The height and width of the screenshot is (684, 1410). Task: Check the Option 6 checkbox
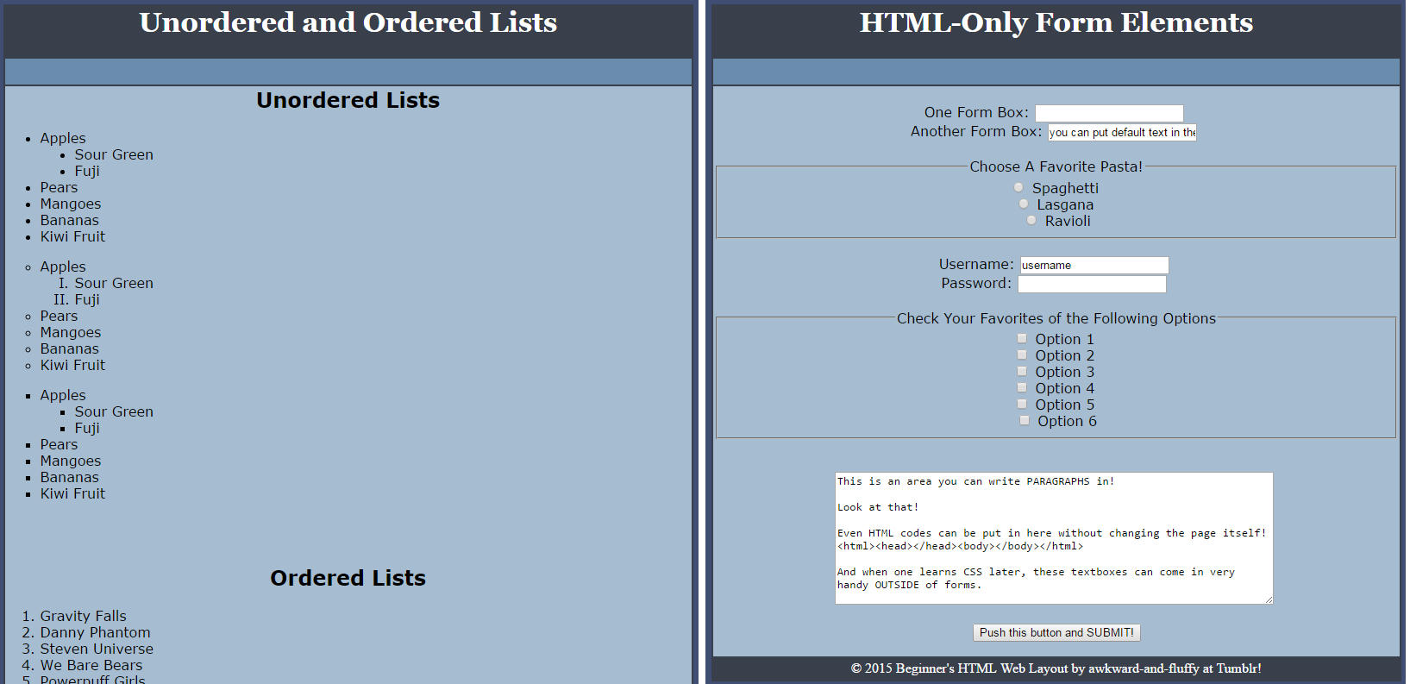tap(1025, 420)
